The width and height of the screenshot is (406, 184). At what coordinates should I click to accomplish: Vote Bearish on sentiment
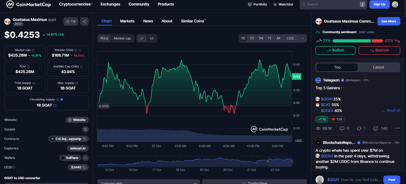[379, 50]
